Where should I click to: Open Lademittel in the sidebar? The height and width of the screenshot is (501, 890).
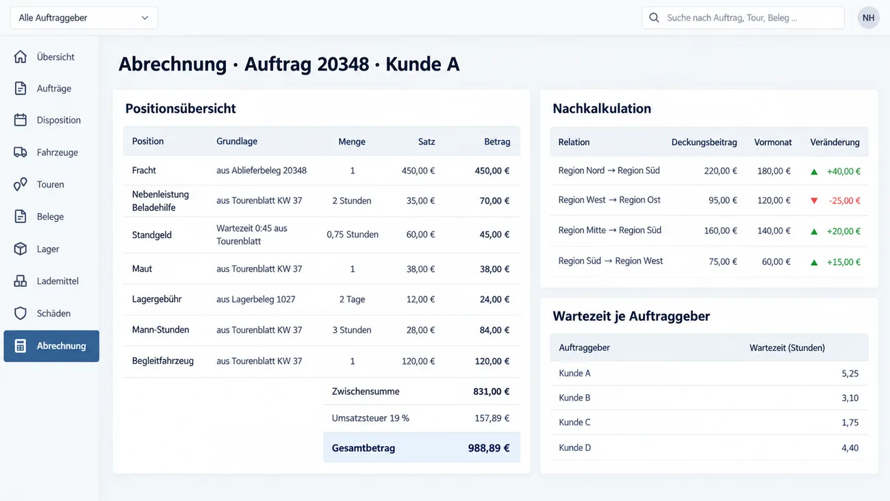(x=51, y=281)
